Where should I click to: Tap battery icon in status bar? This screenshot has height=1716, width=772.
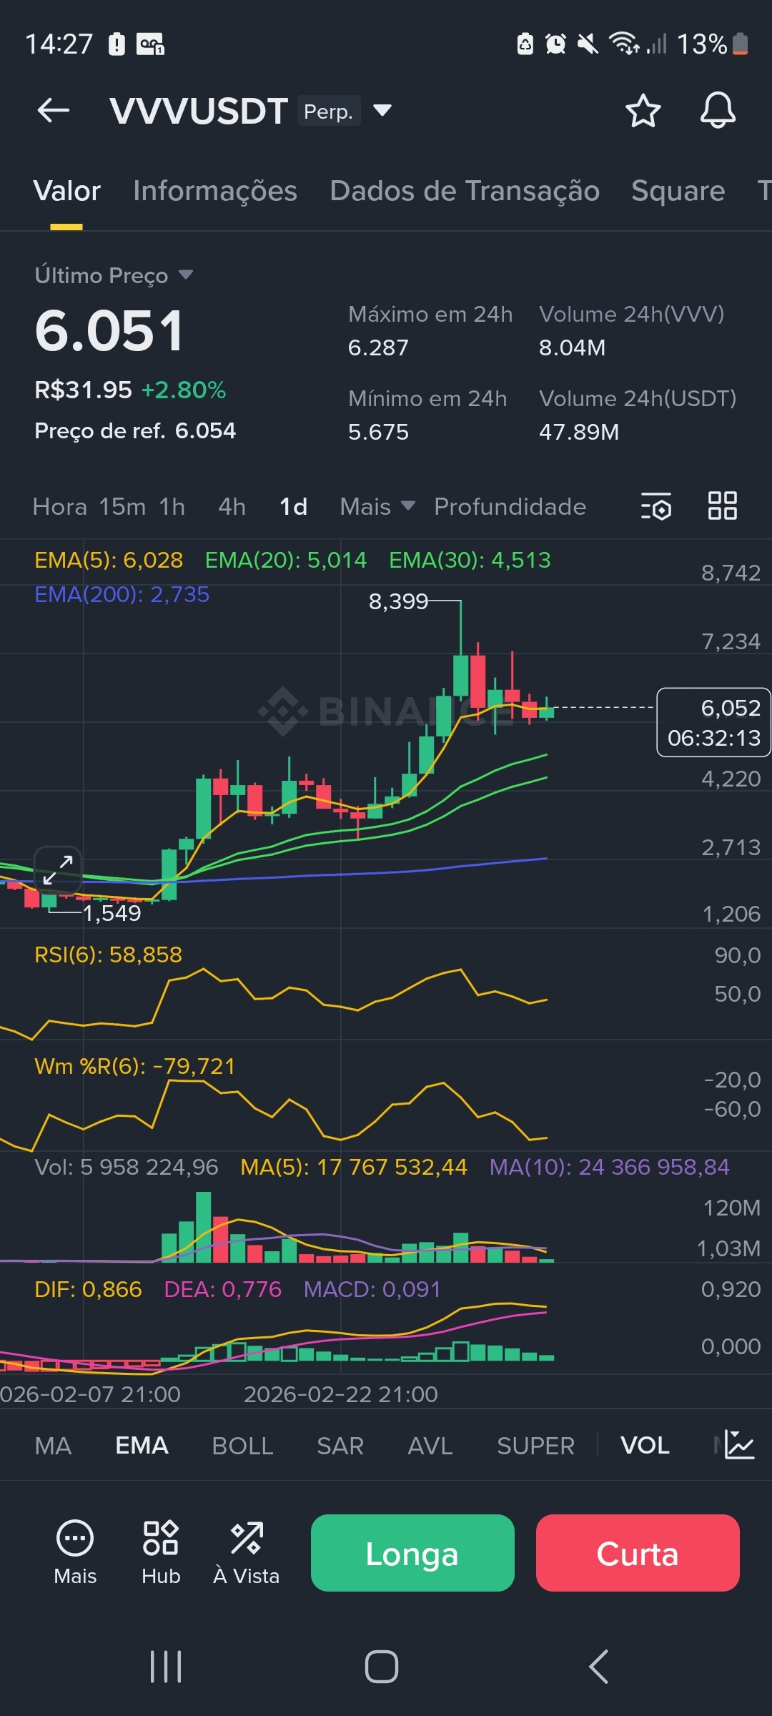click(x=741, y=44)
